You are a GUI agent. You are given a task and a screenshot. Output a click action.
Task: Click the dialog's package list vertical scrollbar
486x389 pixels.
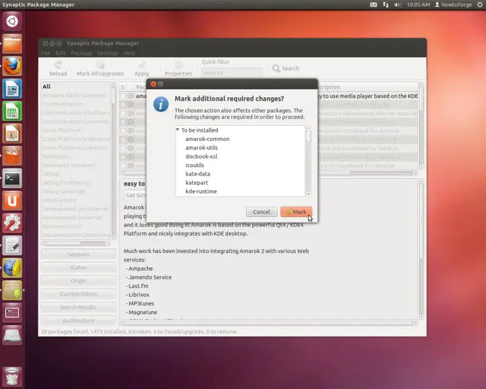pos(309,161)
